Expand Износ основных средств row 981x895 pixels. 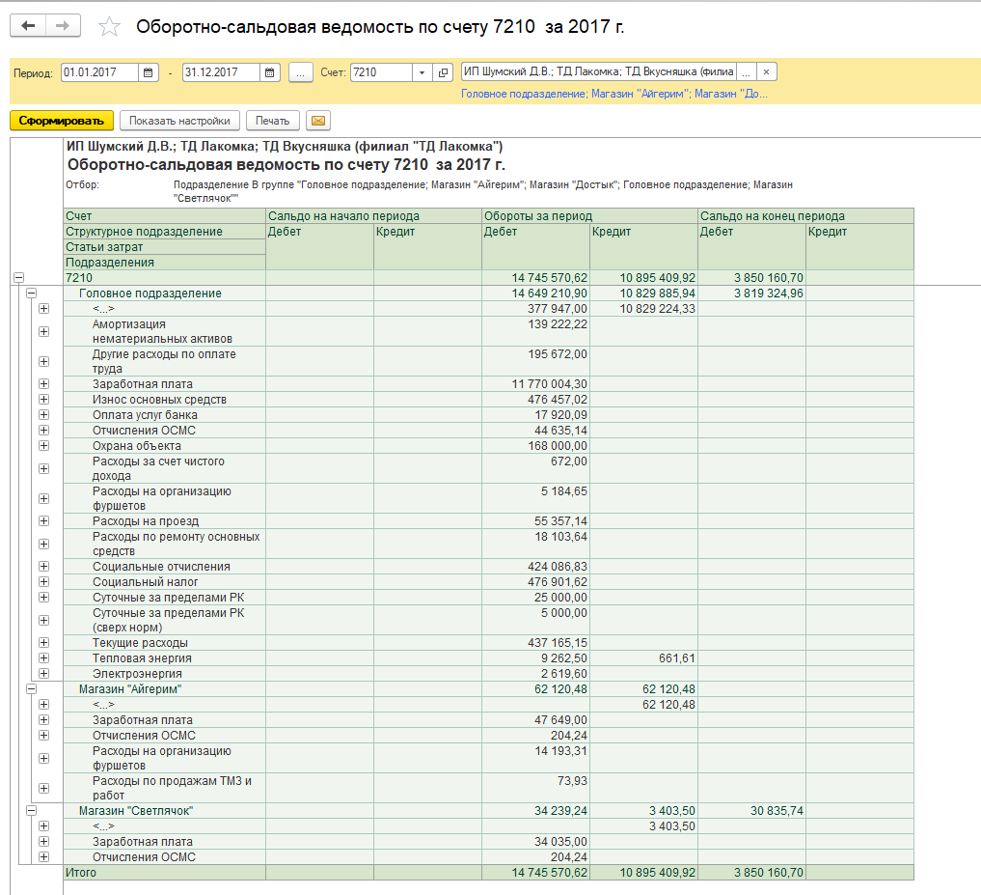pos(43,399)
